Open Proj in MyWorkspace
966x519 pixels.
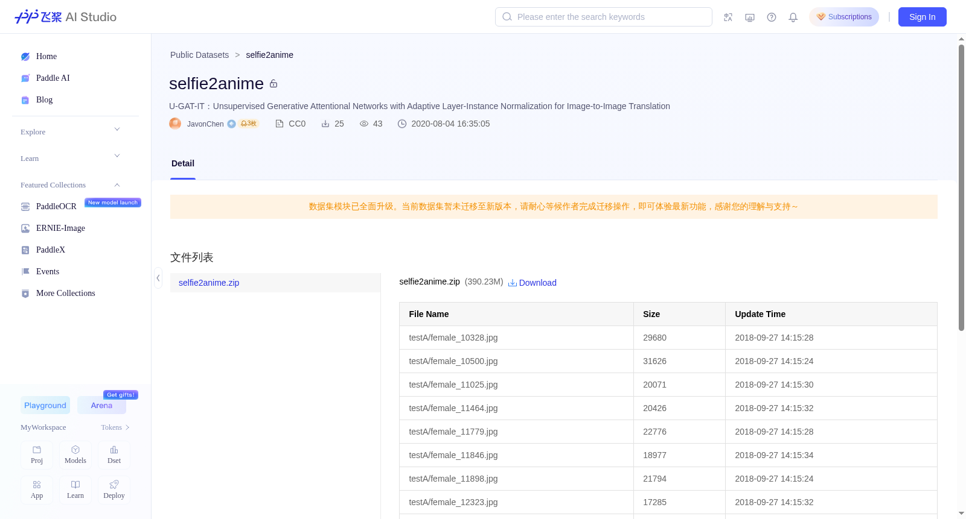tap(37, 455)
